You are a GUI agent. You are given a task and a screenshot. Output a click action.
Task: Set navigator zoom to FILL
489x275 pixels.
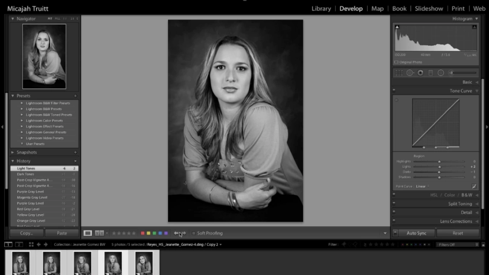(x=58, y=19)
